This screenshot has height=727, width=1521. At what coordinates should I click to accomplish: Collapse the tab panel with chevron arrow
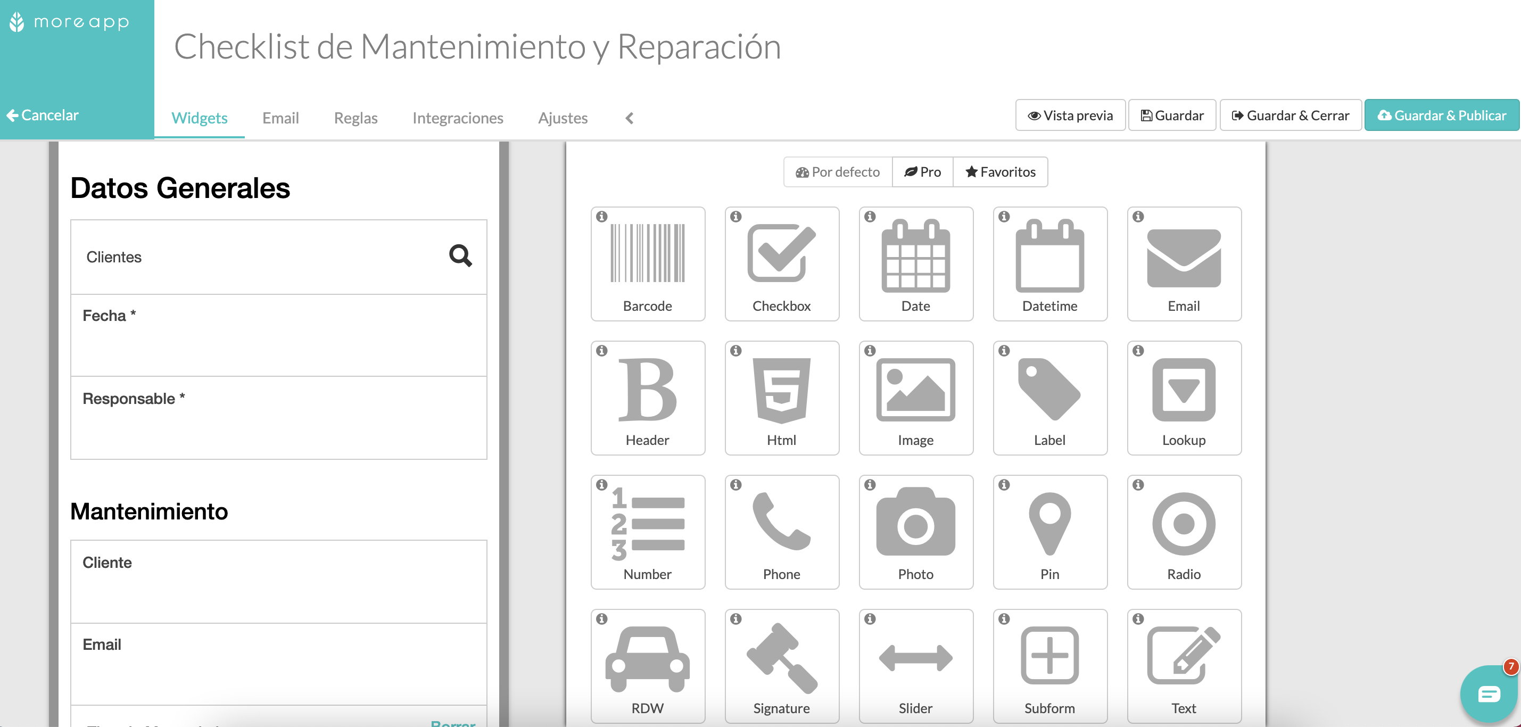tap(630, 118)
